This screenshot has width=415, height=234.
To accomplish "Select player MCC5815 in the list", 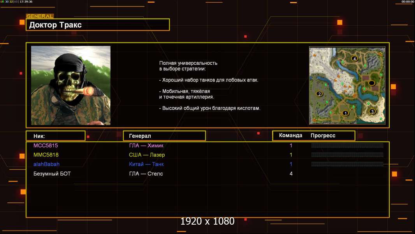I will point(46,145).
